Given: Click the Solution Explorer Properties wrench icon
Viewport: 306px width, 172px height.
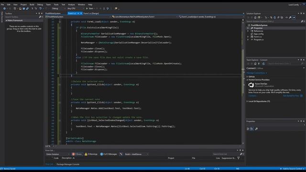Looking at the screenshot, I should pyautogui.click(x=290, y=18).
